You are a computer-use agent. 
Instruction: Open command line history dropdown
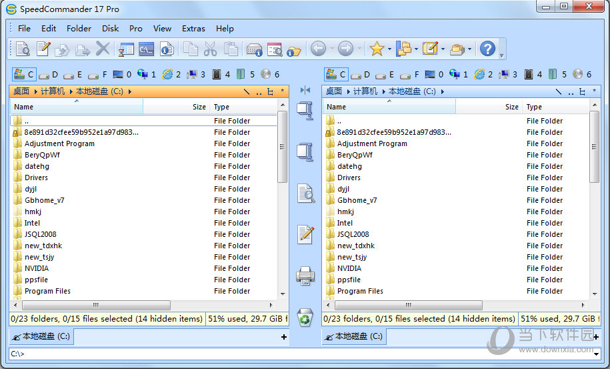point(597,354)
